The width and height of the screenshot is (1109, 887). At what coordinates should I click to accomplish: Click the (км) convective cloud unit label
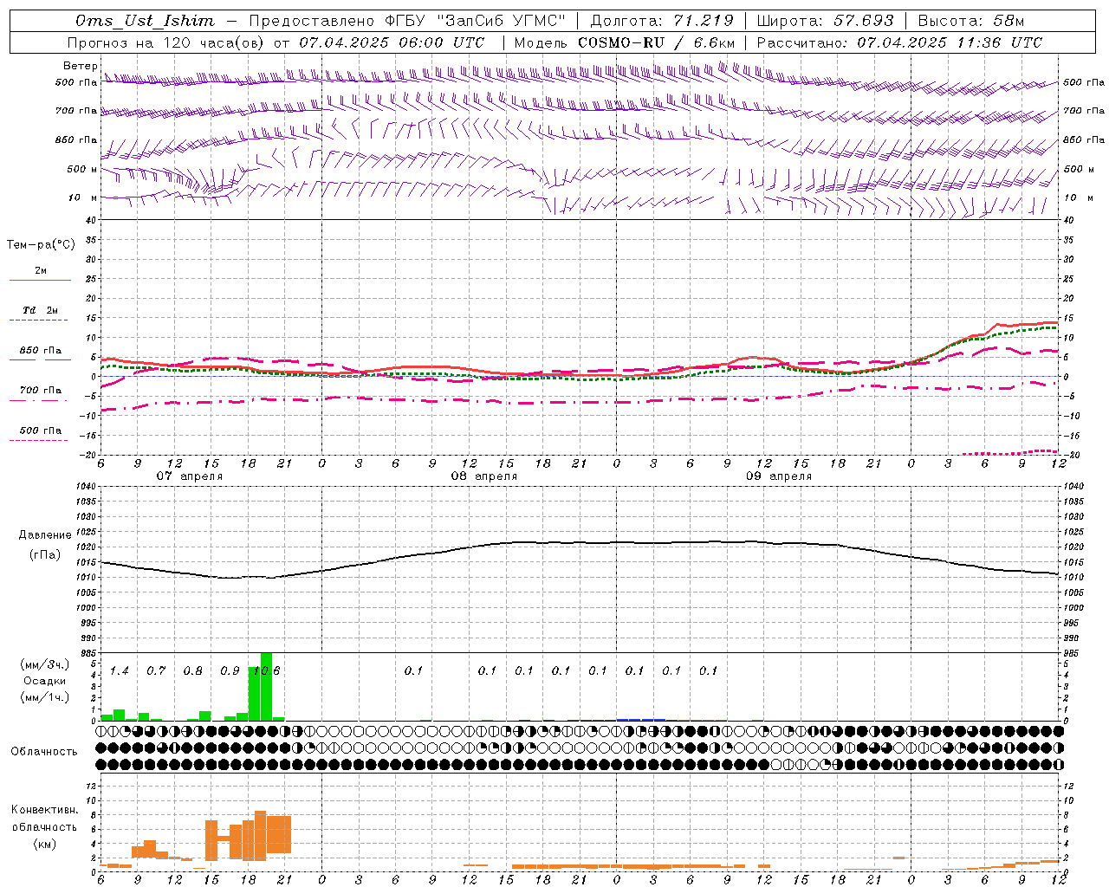[x=44, y=844]
